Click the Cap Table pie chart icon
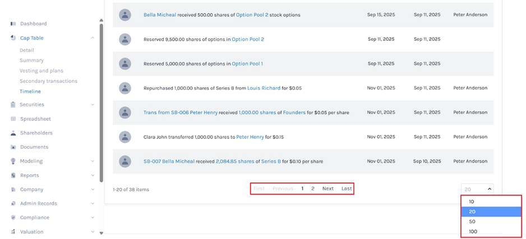 [13, 38]
